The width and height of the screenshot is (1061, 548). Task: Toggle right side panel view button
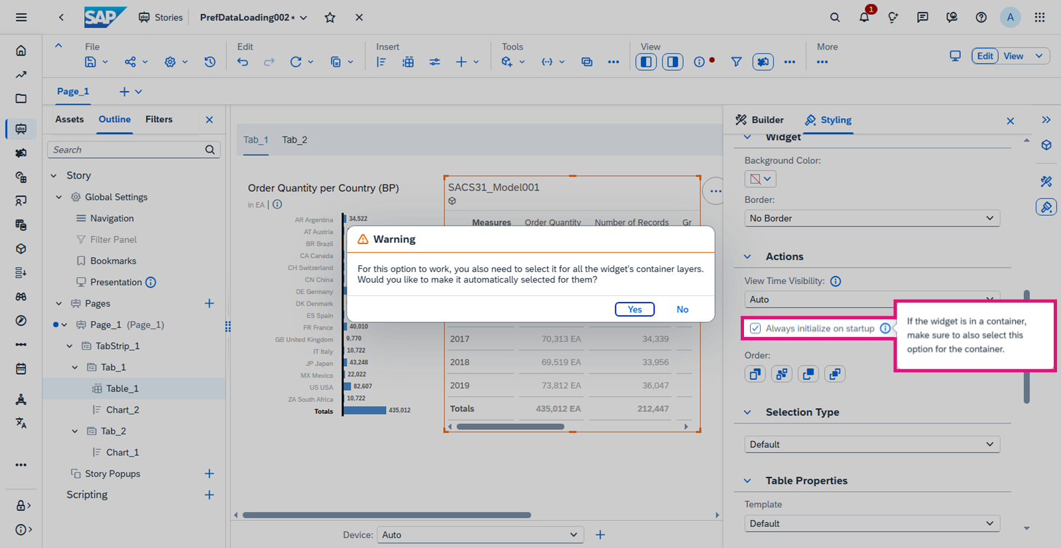(672, 62)
